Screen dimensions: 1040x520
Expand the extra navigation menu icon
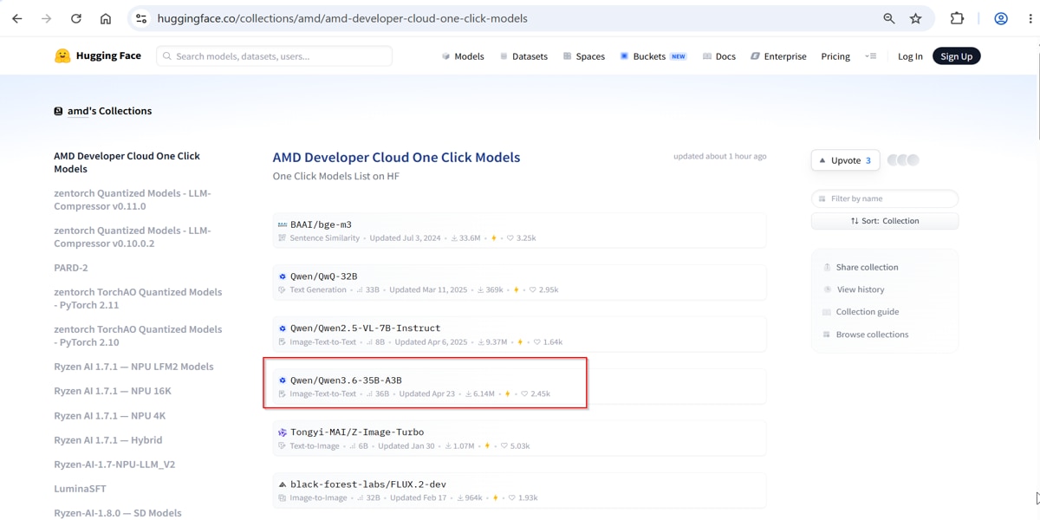click(x=870, y=56)
